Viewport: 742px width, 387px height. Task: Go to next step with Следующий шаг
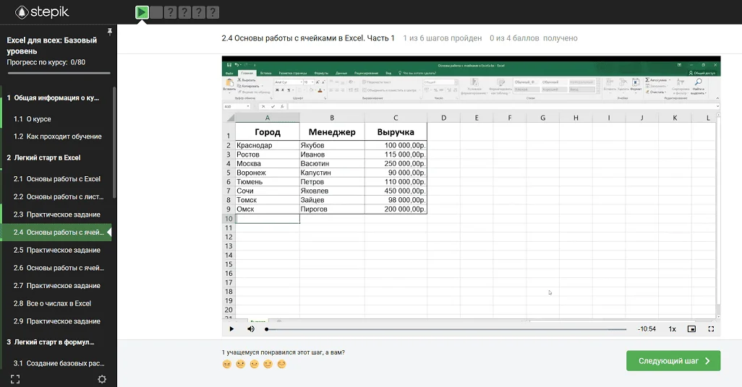click(673, 361)
